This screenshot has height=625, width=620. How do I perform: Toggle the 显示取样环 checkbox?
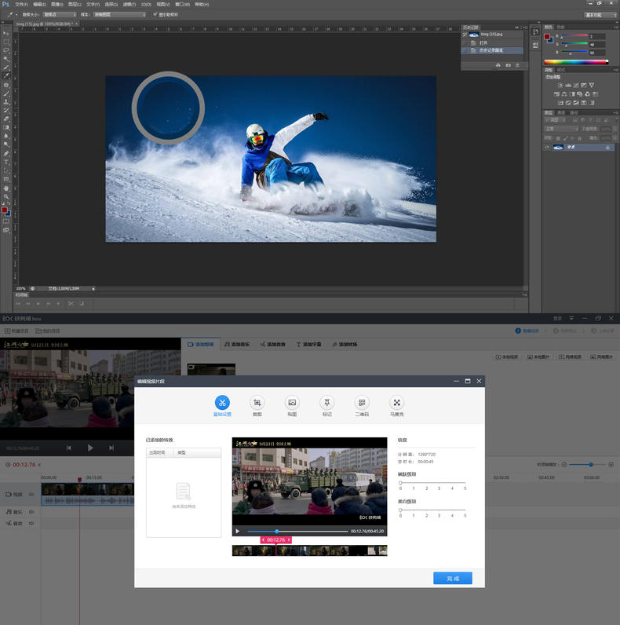tap(155, 14)
